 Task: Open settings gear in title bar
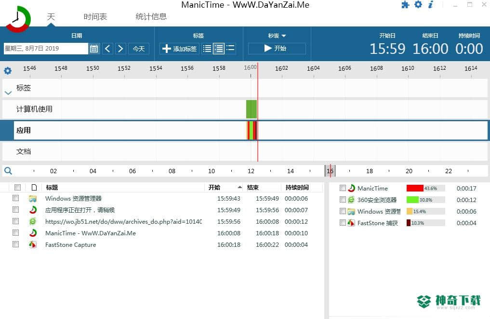coord(418,4)
